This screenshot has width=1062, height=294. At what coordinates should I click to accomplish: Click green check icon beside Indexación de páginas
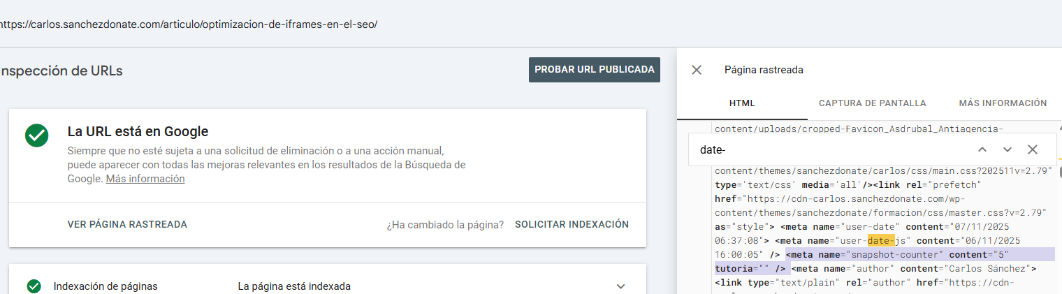tap(34, 286)
